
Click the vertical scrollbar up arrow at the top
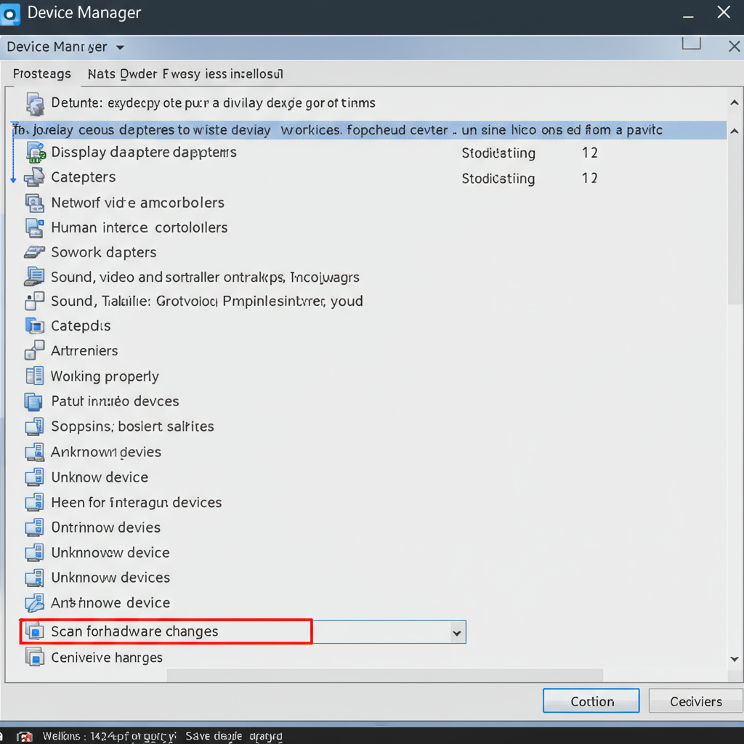(735, 102)
